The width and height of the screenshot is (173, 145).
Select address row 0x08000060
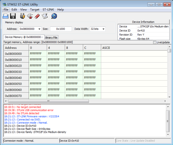[16, 90]
